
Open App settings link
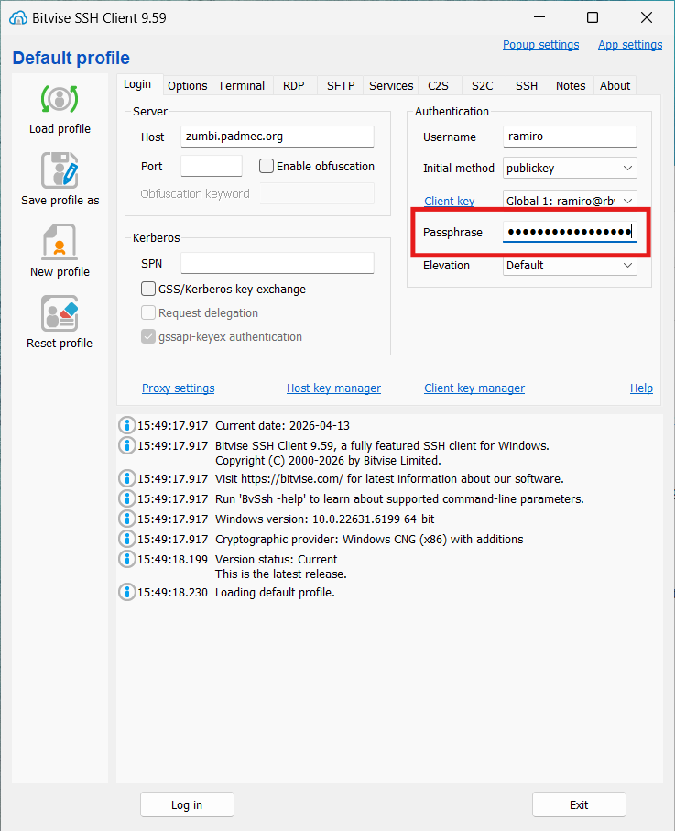(x=630, y=45)
